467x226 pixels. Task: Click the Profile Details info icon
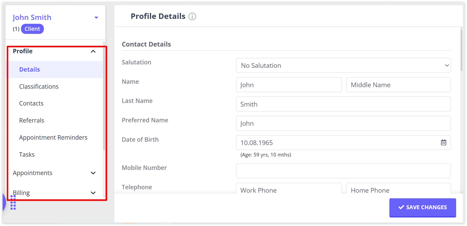192,17
